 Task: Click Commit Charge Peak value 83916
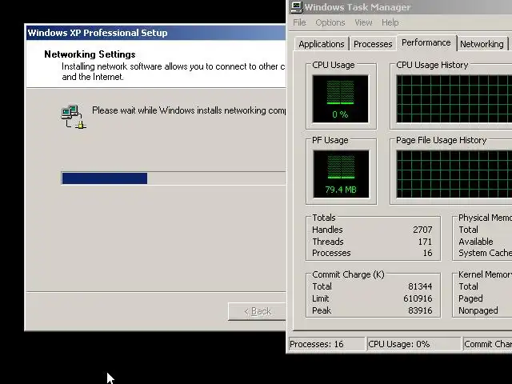tap(420, 310)
